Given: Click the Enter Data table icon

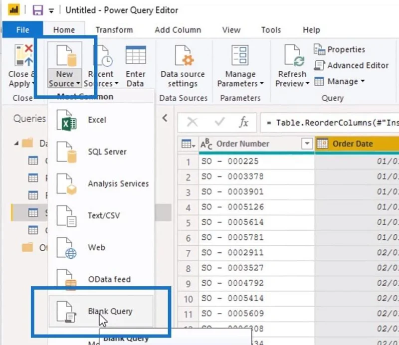Looking at the screenshot, I should (x=136, y=55).
